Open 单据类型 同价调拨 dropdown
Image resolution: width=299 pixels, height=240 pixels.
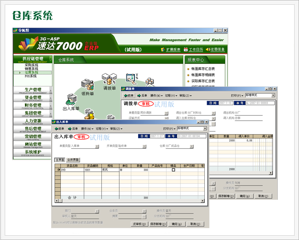(x=166, y=113)
